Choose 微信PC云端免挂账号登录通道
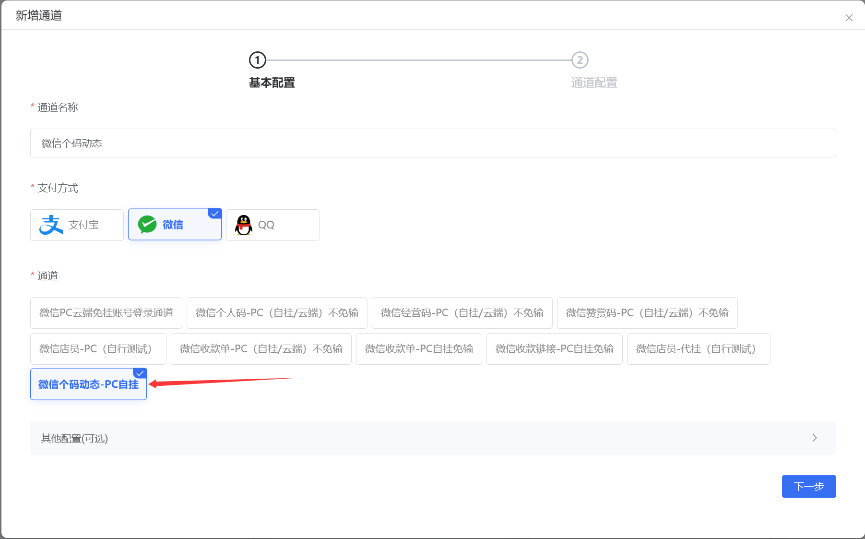 pos(106,313)
